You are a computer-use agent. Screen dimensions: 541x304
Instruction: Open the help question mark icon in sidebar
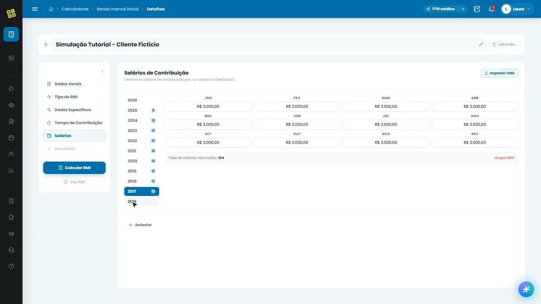11,266
